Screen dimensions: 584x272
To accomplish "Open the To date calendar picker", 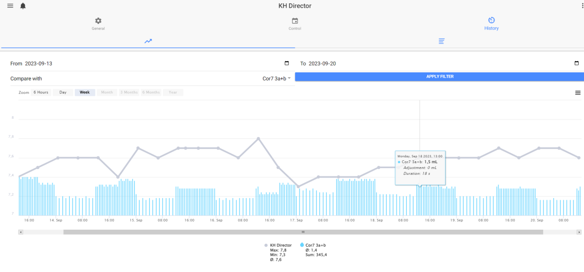I will click(x=577, y=64).
